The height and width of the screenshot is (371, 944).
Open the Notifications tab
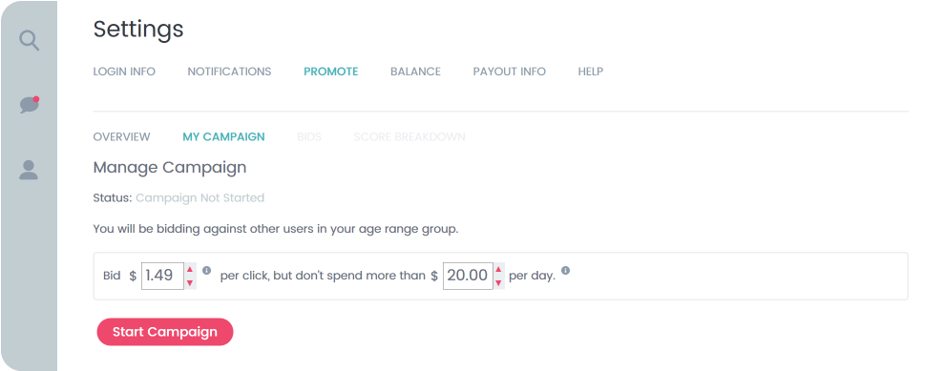pos(229,72)
